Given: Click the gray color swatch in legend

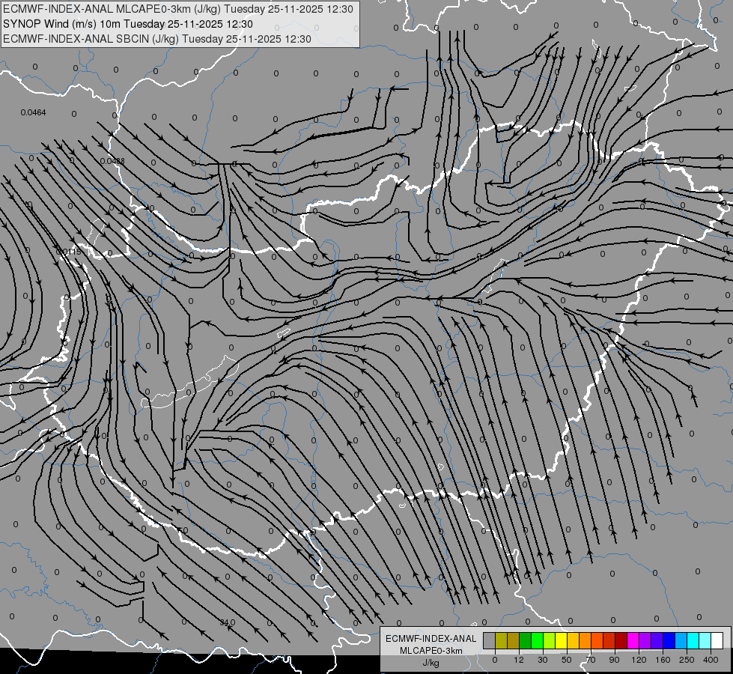Looking at the screenshot, I should point(489,640).
